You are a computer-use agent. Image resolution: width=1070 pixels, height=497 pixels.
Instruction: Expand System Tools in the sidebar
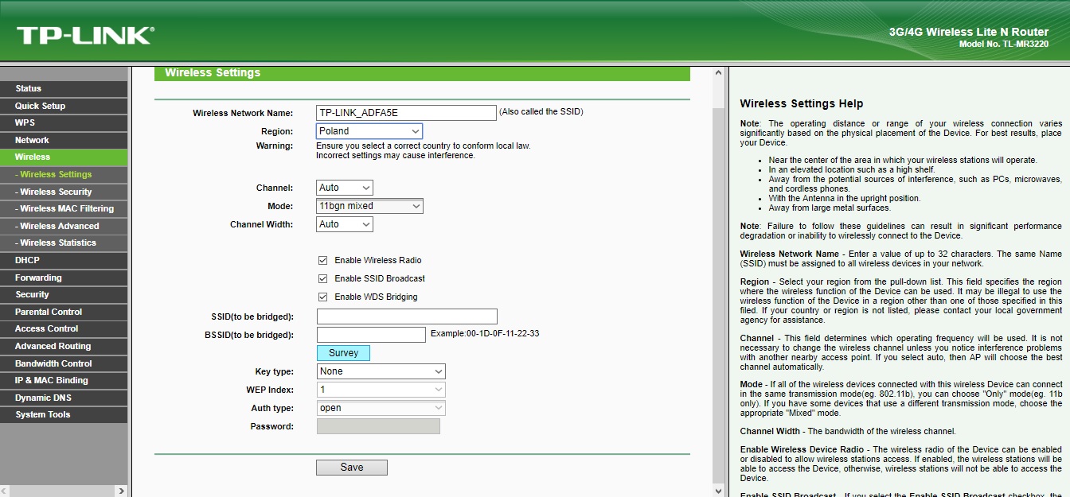coord(64,414)
